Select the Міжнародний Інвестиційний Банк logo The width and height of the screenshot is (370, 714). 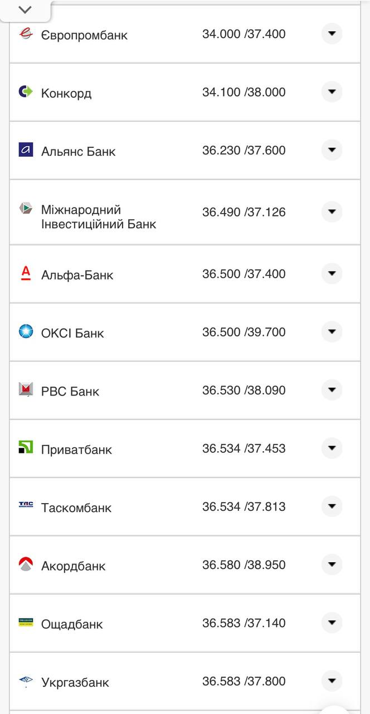pos(25,209)
